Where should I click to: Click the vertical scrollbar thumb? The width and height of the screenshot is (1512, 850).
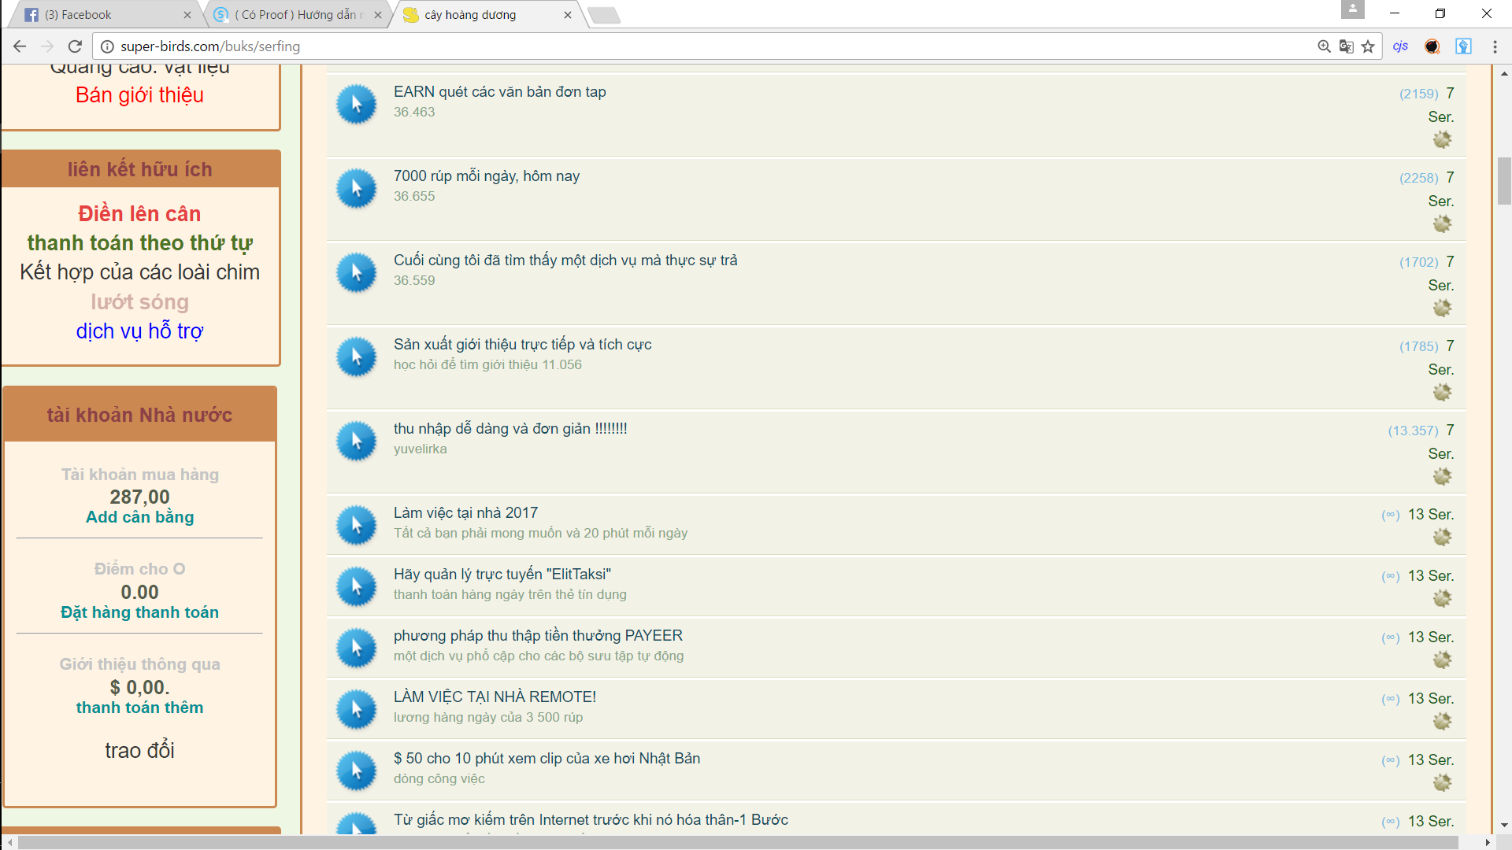click(1504, 181)
